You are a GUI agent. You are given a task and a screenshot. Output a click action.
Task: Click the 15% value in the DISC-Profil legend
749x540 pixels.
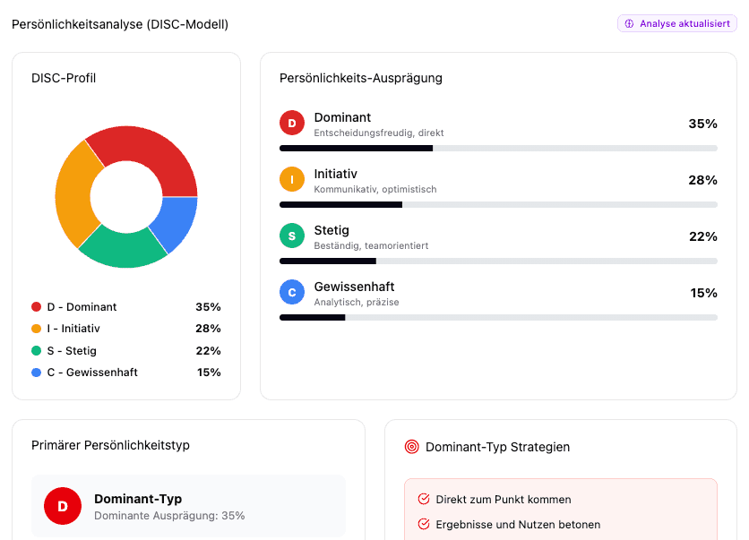point(210,373)
